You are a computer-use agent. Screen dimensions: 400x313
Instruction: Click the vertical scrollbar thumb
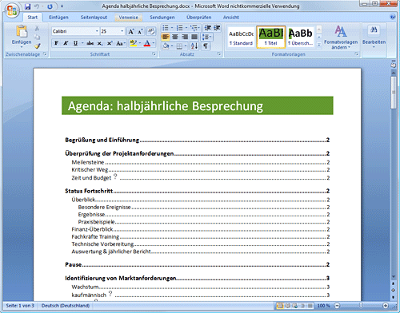click(x=393, y=93)
